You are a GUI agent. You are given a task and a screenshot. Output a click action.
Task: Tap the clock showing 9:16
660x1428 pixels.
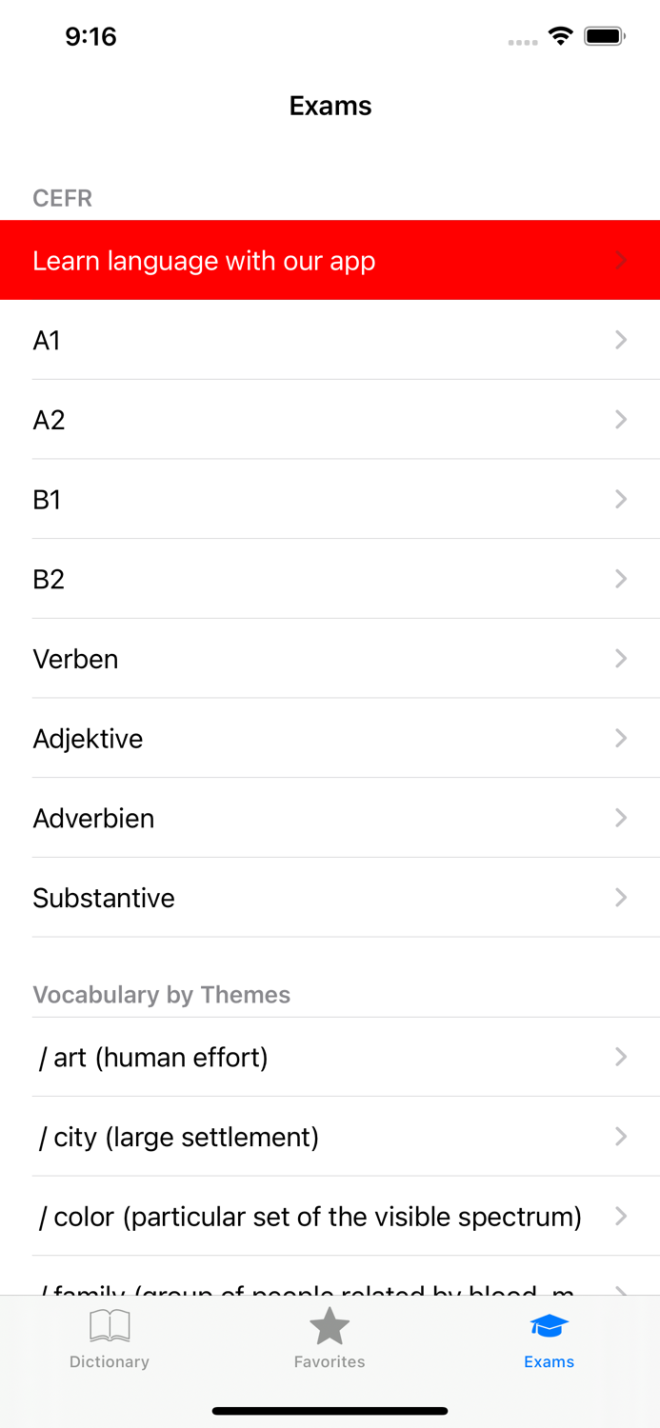(x=90, y=37)
